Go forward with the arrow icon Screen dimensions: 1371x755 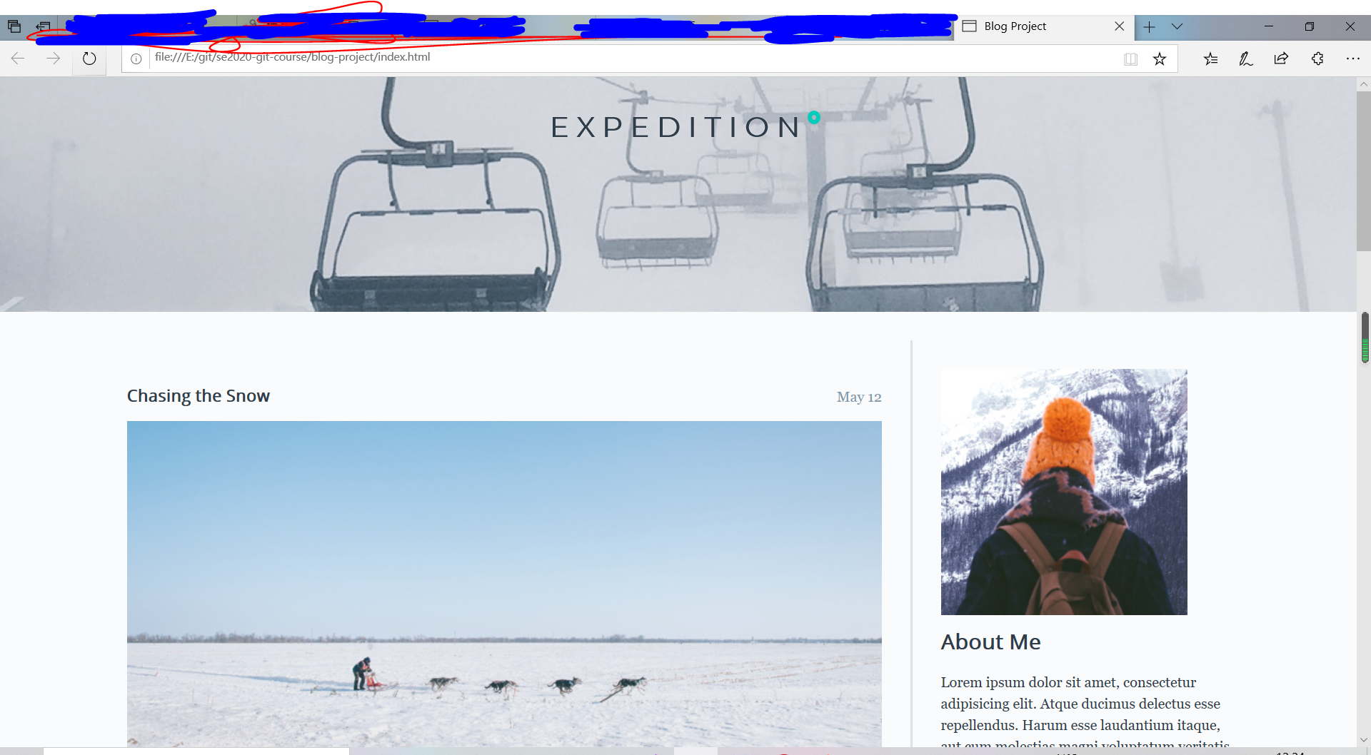click(x=54, y=59)
